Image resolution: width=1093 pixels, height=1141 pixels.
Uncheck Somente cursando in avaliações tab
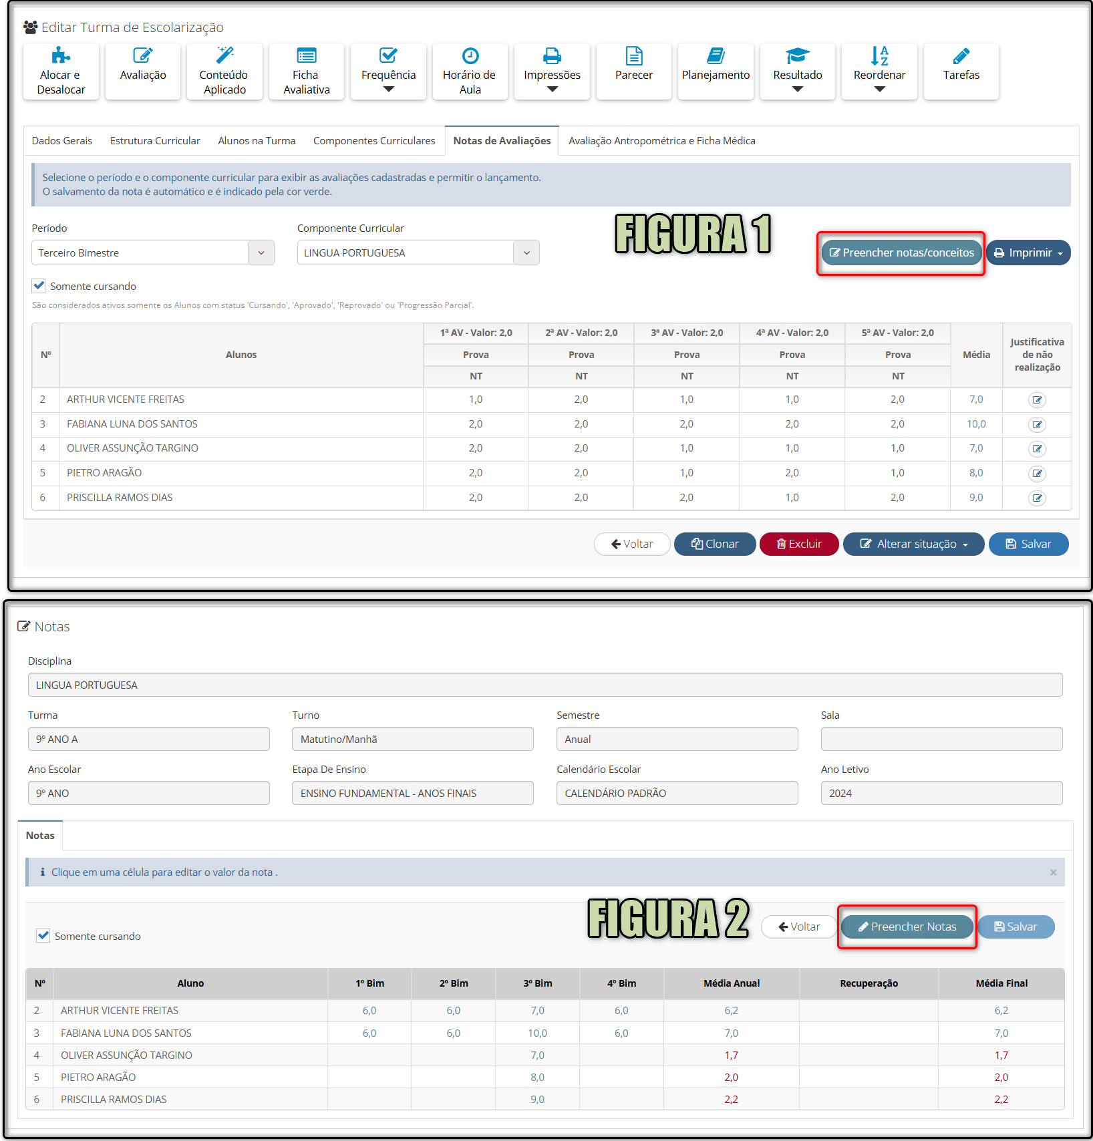click(x=39, y=286)
